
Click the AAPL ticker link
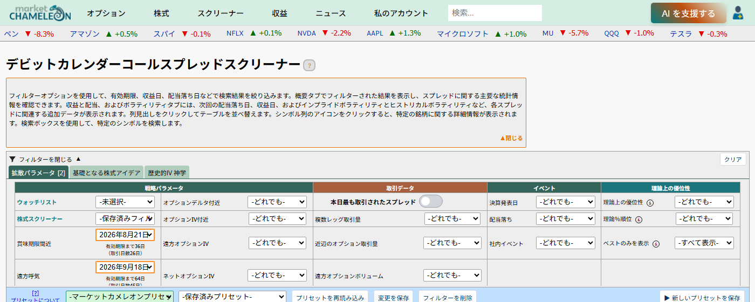(375, 33)
